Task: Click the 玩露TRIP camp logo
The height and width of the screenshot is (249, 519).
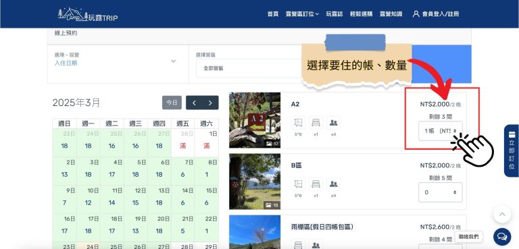Action: pos(88,15)
